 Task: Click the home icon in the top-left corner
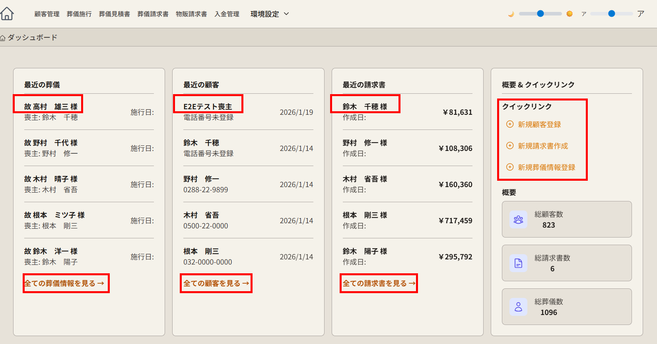tap(7, 14)
